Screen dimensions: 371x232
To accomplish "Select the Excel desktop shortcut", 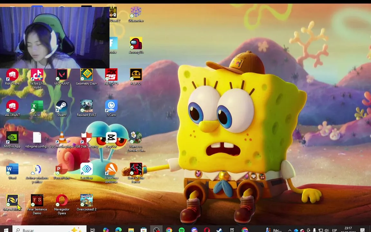I will pyautogui.click(x=37, y=108).
